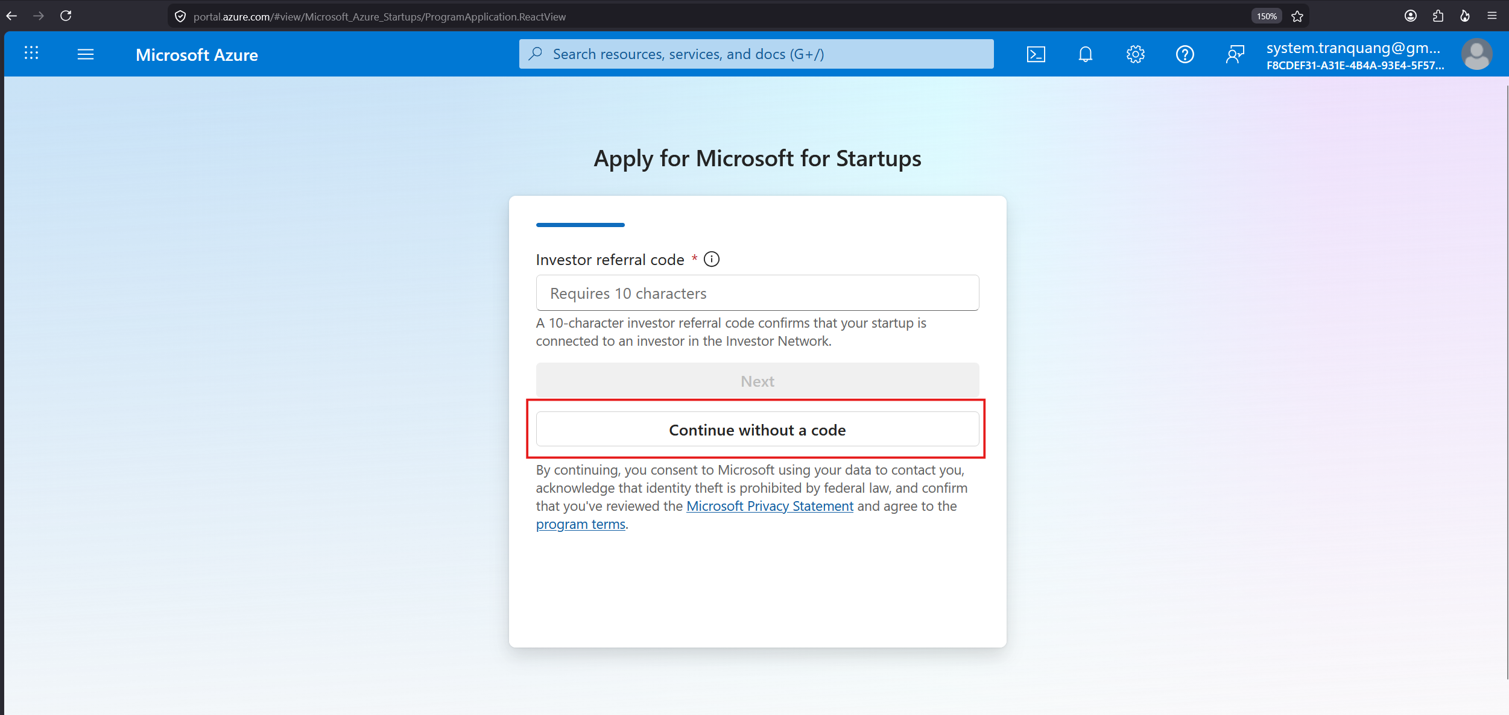
Task: Open the Microsoft Privacy Statement link
Action: point(770,506)
